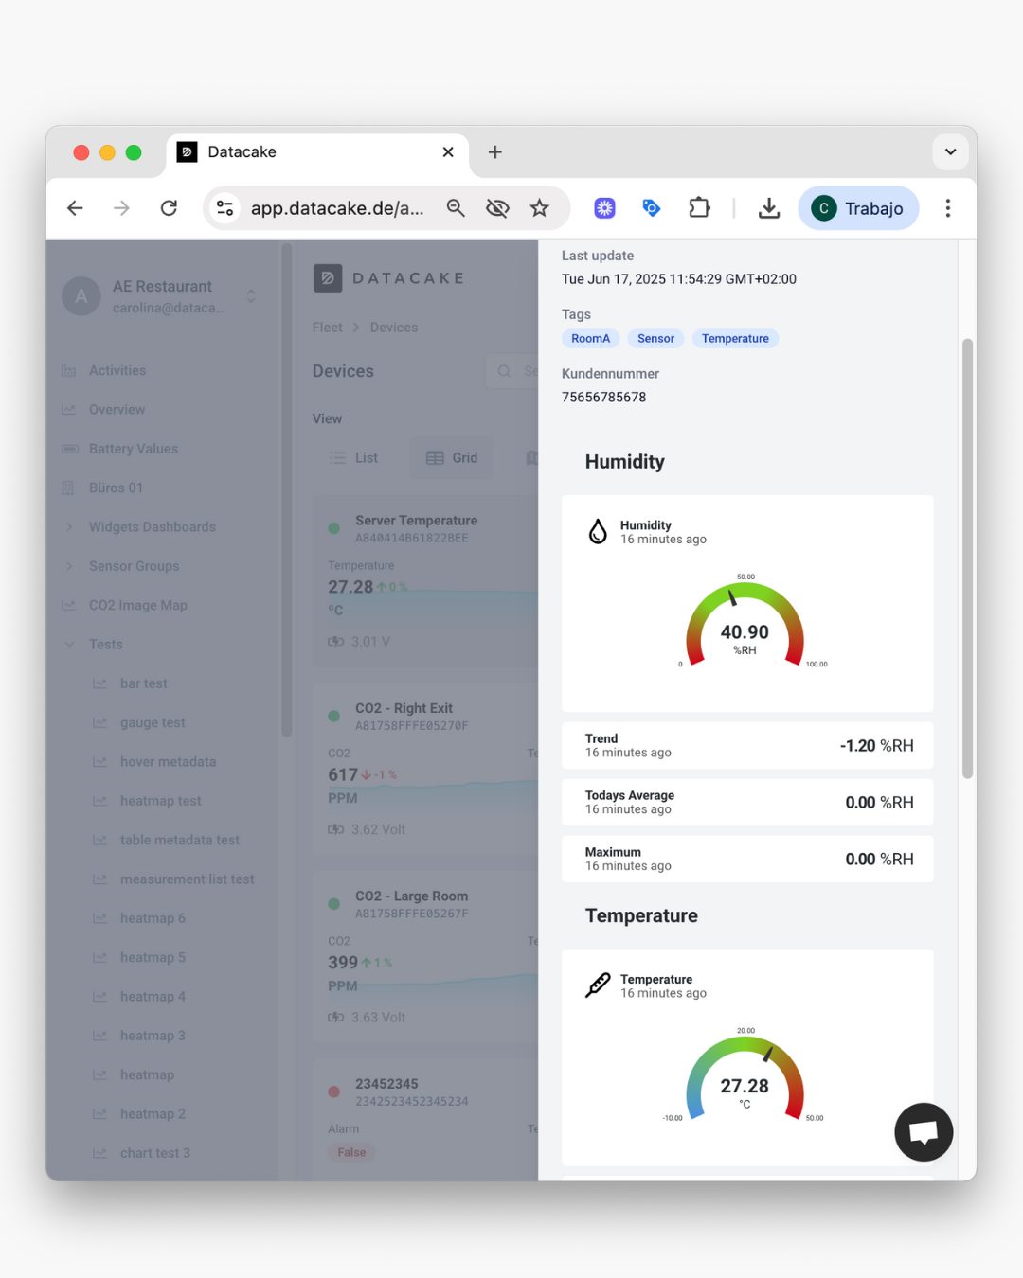The width and height of the screenshot is (1023, 1278).
Task: Click the temperature gauge showing 27.28
Action: [745, 1079]
